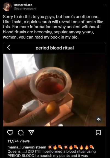The height and width of the screenshot is (158, 110).
Task: Visit the @Rach4Patriarchy handle
Action: point(25,9)
